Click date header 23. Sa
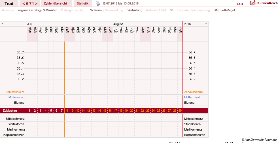 pyautogui.click(x=67, y=30)
